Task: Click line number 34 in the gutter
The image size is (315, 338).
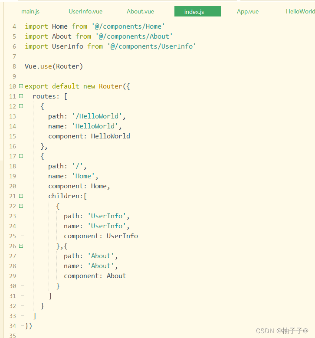Action: (13, 326)
